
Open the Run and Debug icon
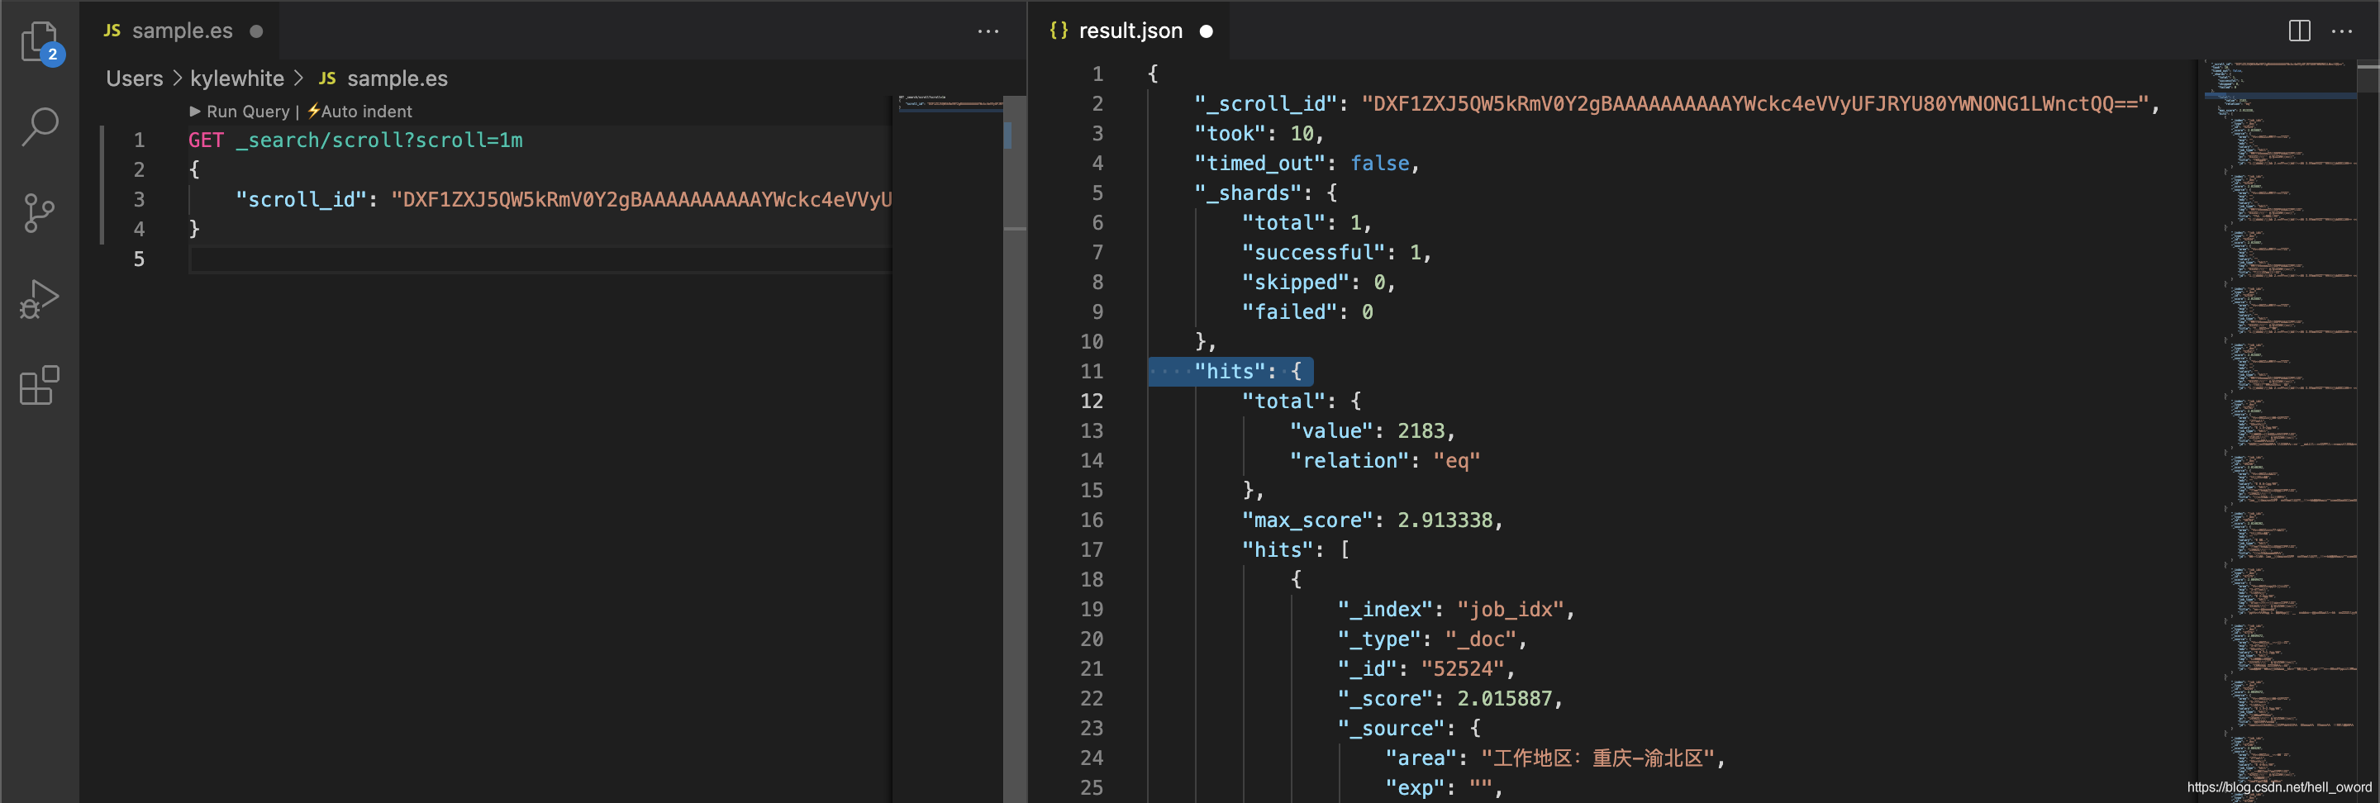click(40, 299)
